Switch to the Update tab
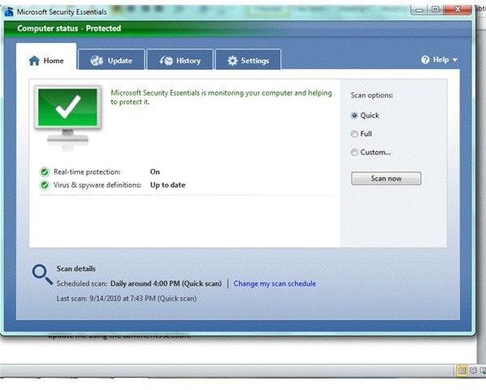The image size is (486, 390). 112,60
